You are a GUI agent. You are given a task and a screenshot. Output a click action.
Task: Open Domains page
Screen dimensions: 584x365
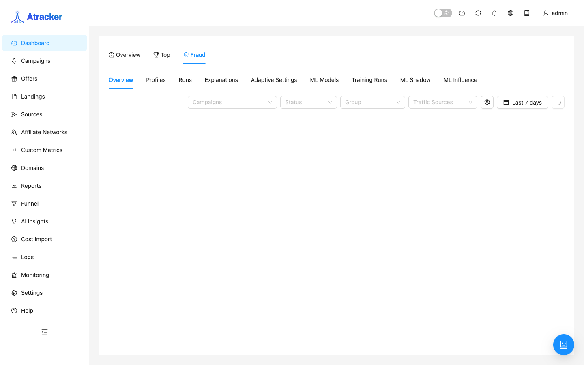[x=44, y=168]
